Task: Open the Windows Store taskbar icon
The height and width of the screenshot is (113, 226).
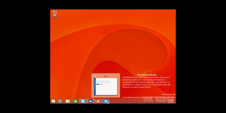Action: pyautogui.click(x=75, y=101)
